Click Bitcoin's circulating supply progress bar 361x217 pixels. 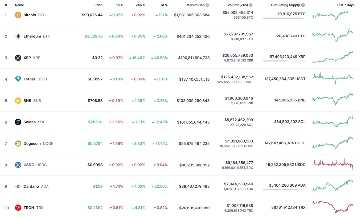[x=284, y=18]
